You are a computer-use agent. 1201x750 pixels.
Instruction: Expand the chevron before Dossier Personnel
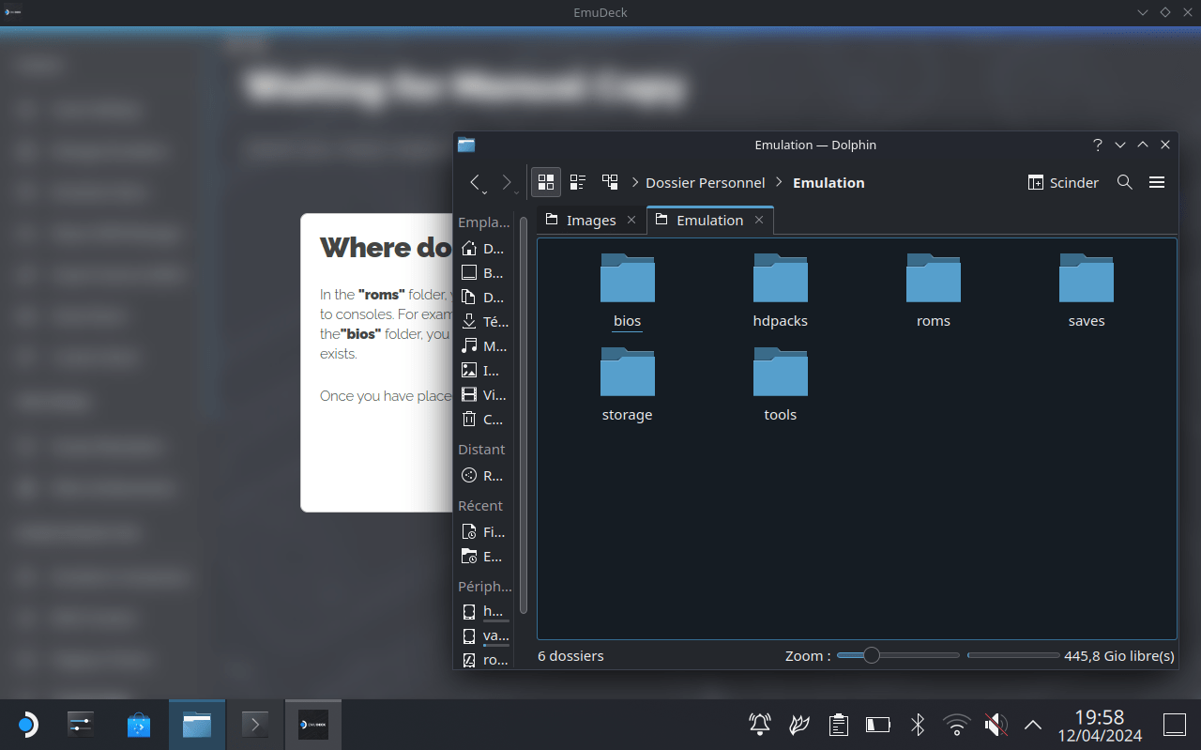click(635, 182)
